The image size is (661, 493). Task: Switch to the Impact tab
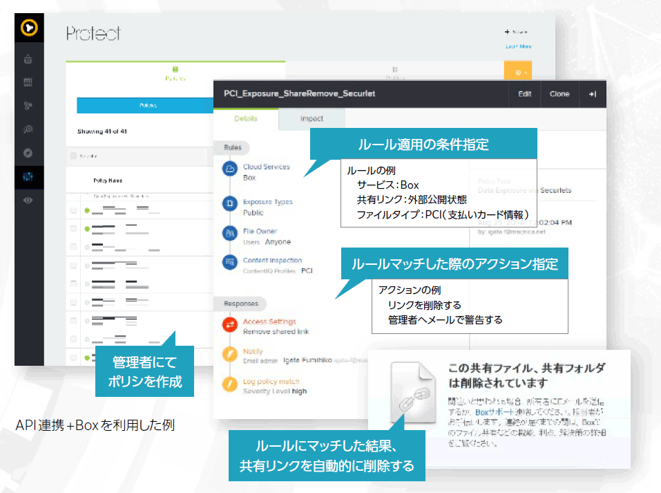312,119
